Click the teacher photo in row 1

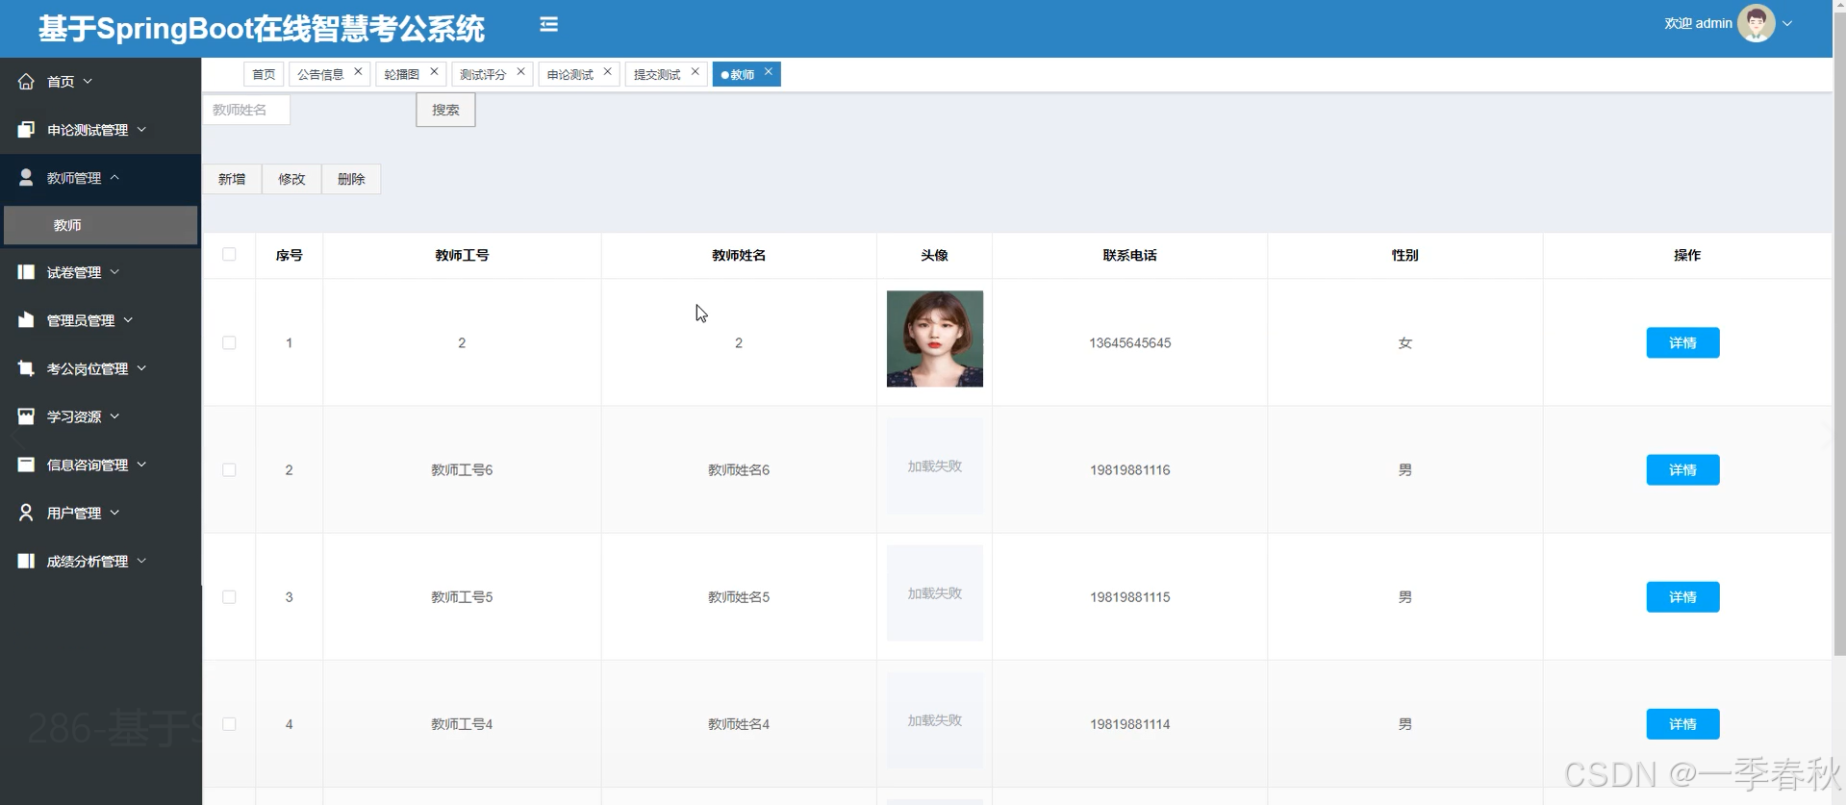[935, 339]
